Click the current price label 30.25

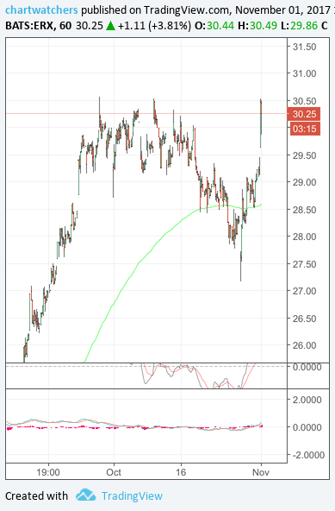click(304, 114)
